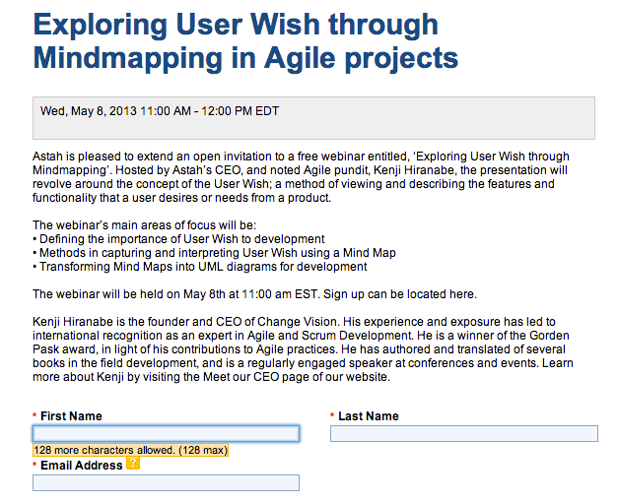Click the help icon beside Email Address
This screenshot has height=502, width=620.
click(x=133, y=464)
